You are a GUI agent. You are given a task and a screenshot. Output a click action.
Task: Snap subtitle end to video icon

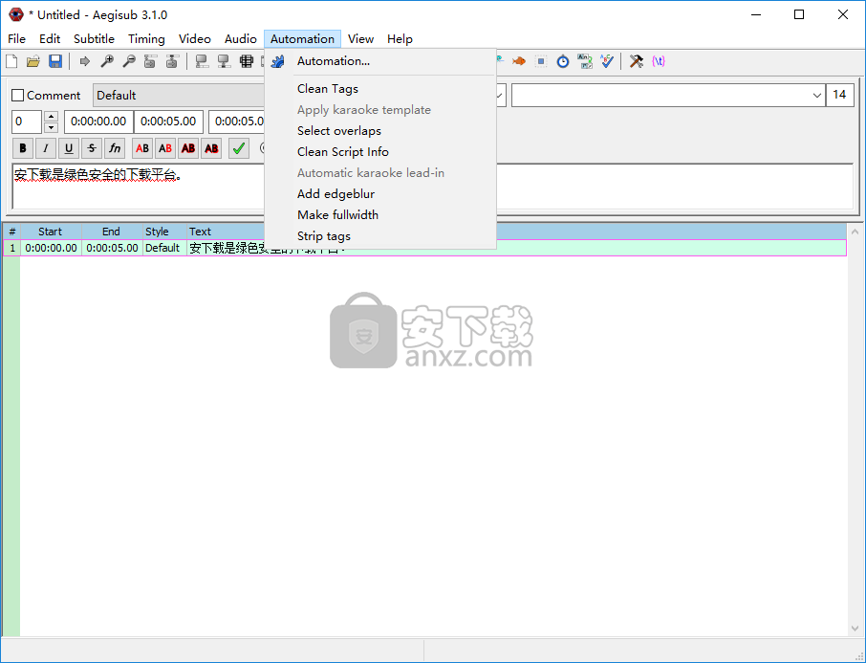224,61
